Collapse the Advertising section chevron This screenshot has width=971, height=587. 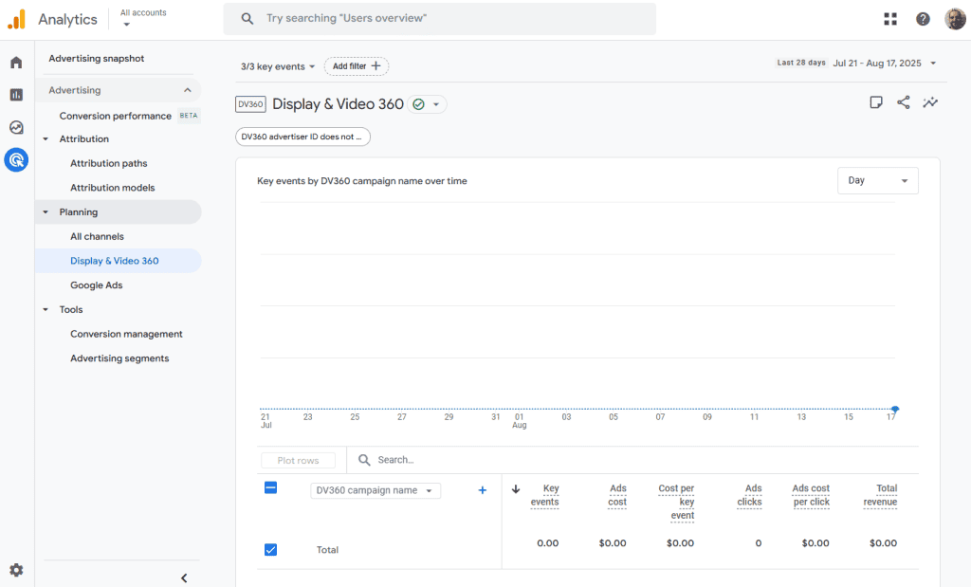187,90
